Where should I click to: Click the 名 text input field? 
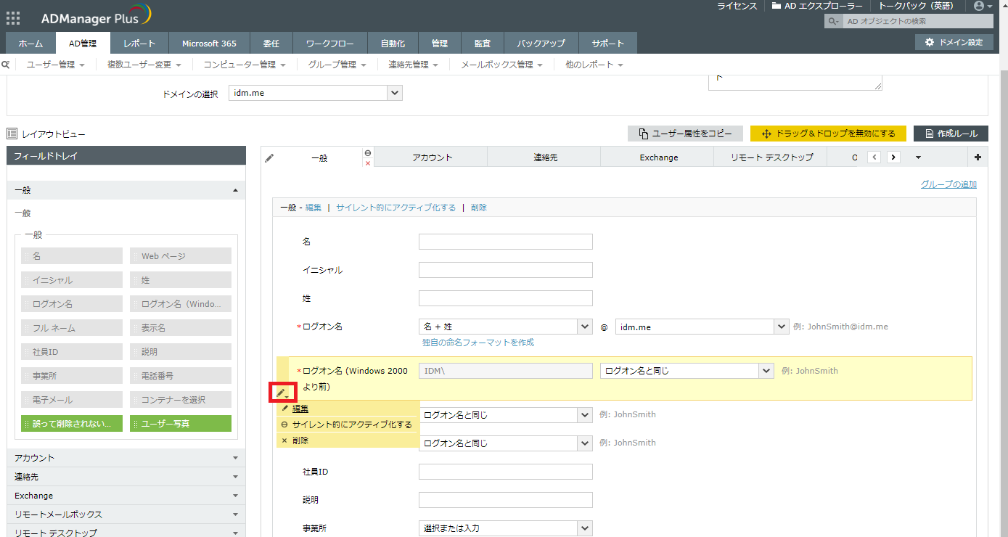(505, 242)
